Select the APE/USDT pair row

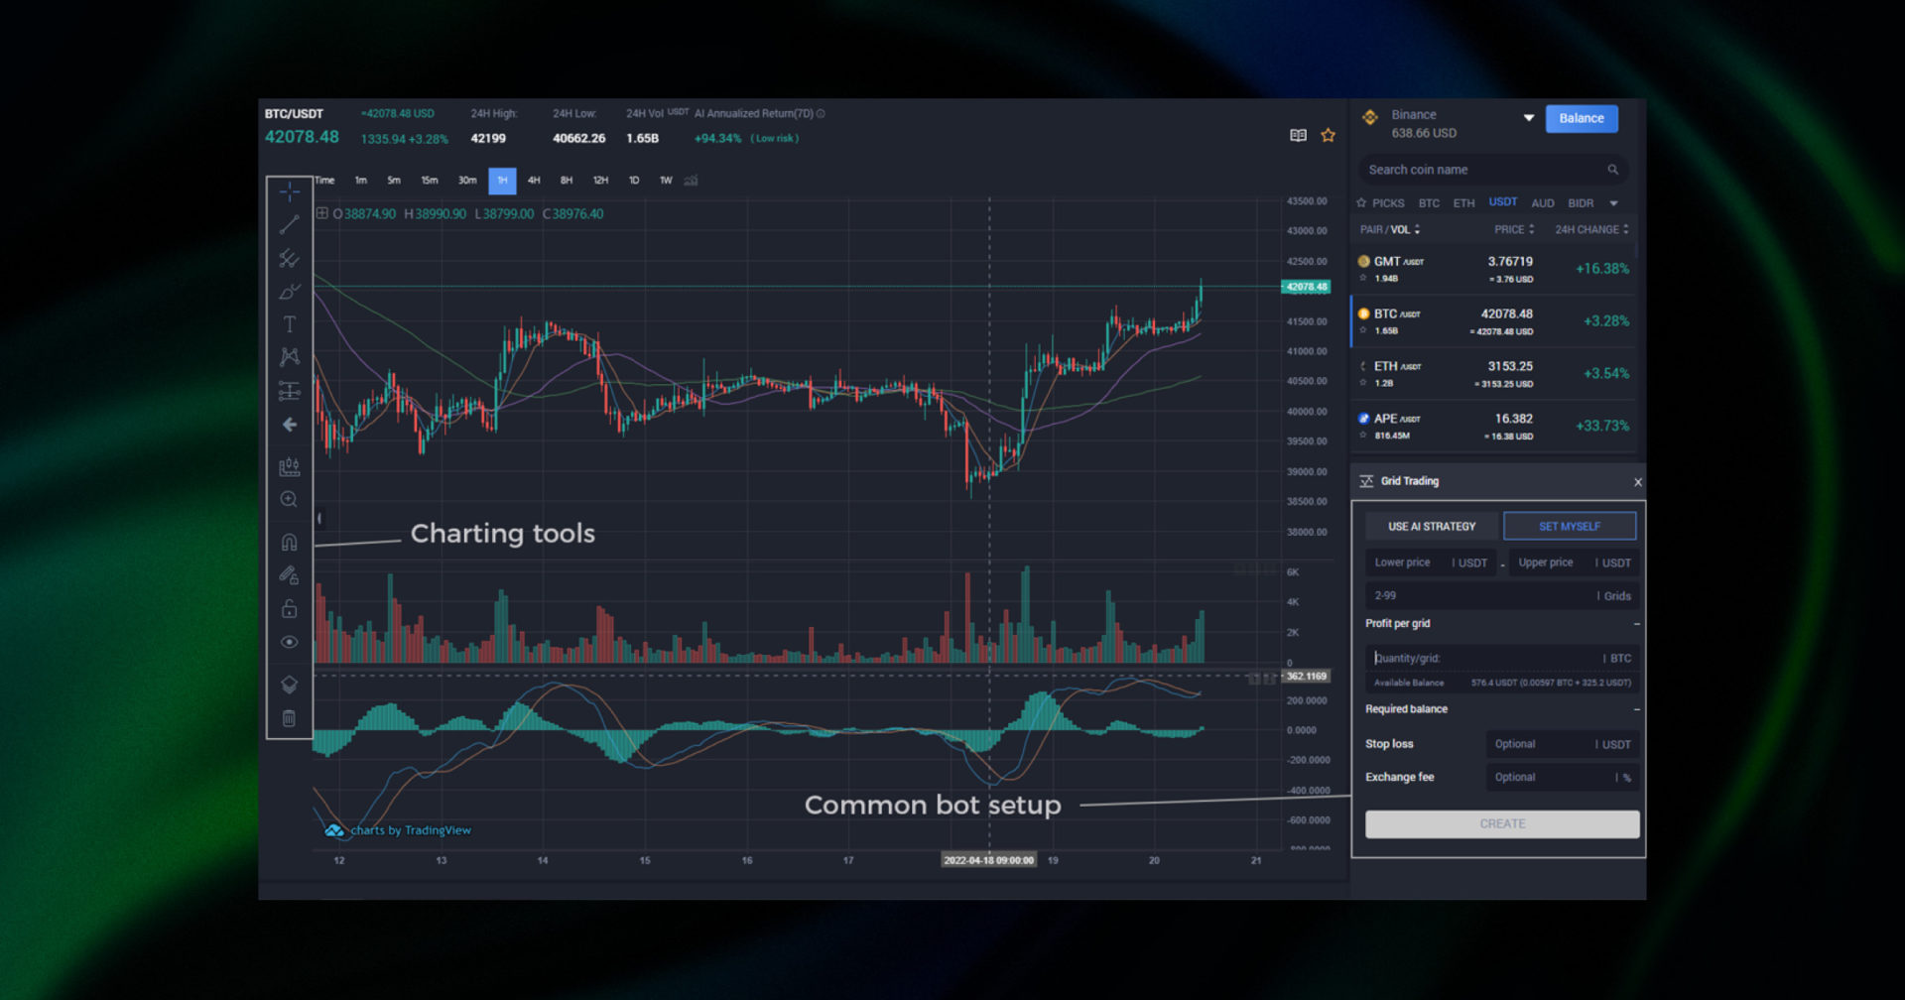coord(1493,426)
